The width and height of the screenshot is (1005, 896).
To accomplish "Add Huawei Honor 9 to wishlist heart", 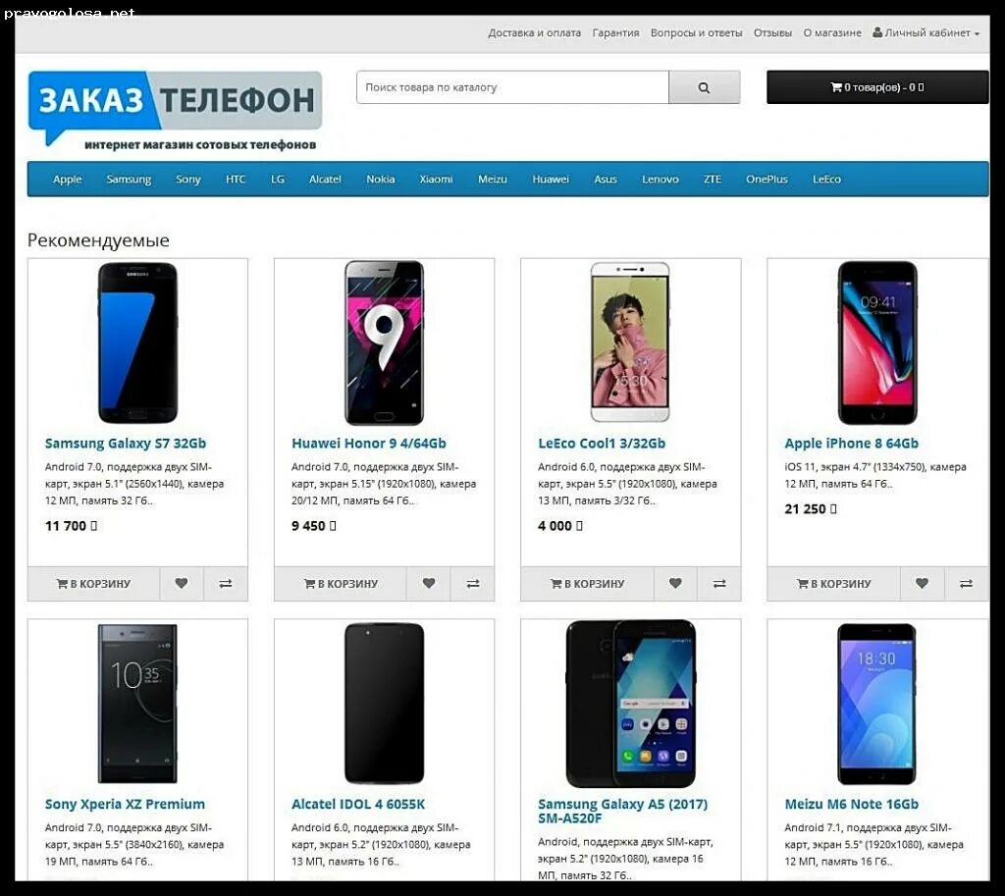I will pos(428,583).
